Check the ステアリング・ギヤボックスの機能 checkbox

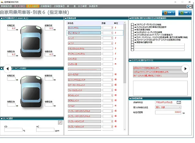(132, 25)
